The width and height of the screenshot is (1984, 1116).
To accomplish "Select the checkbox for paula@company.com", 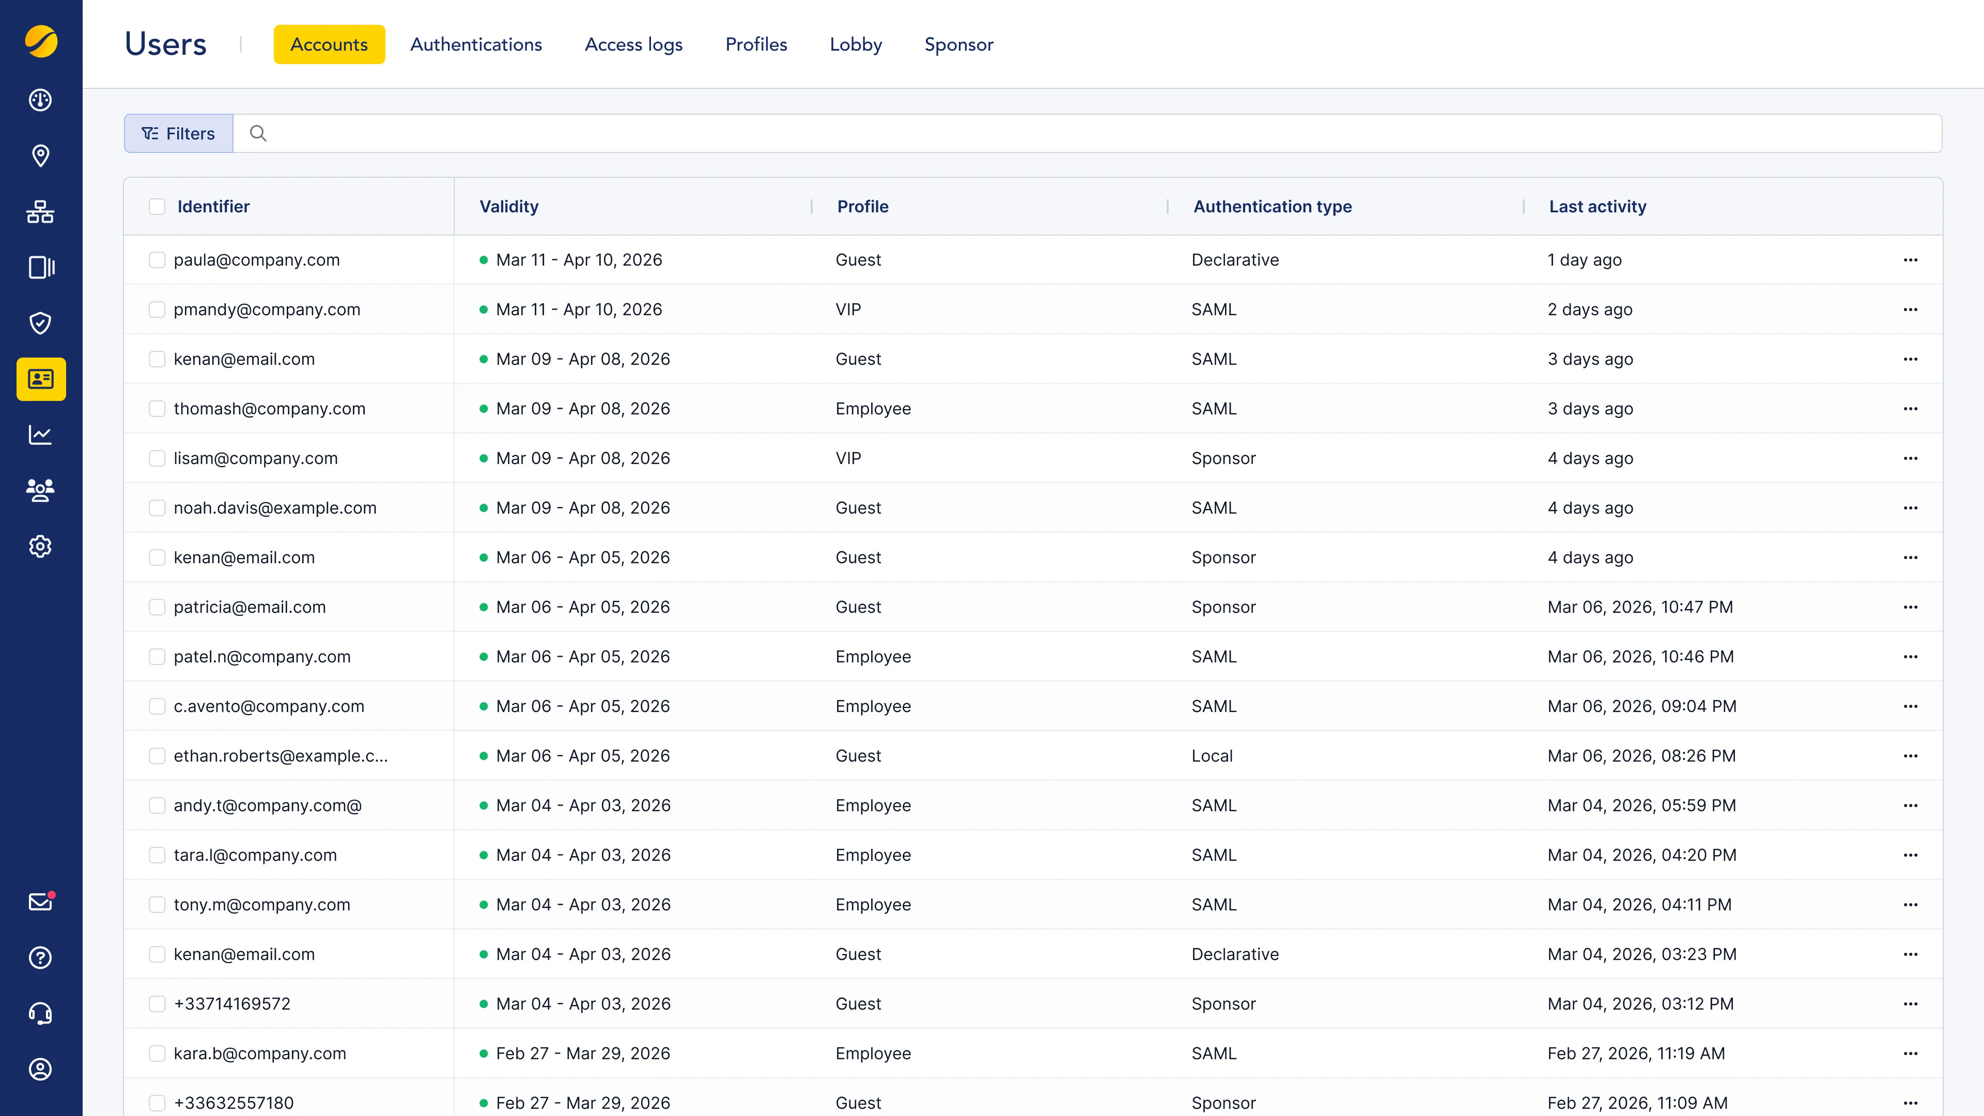I will point(157,260).
